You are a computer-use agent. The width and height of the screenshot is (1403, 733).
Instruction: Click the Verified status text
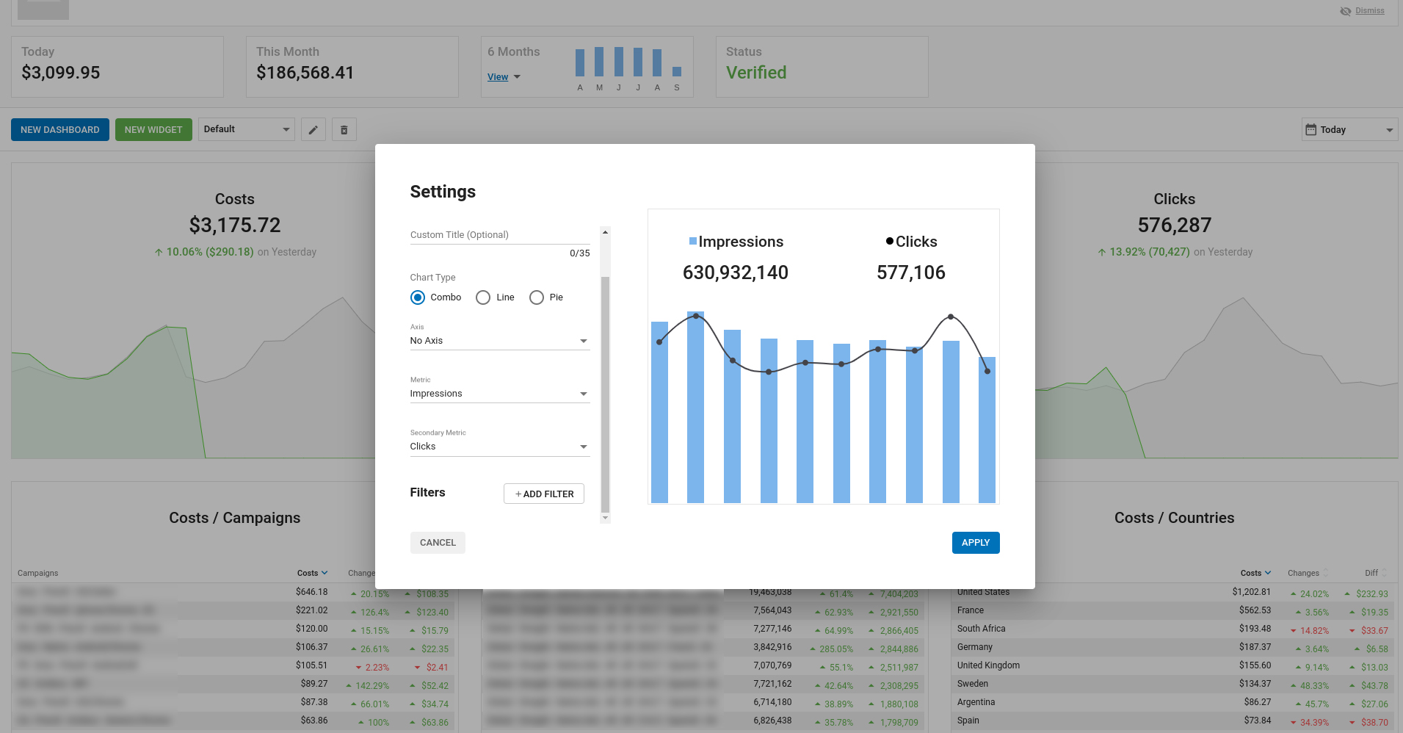pos(756,73)
